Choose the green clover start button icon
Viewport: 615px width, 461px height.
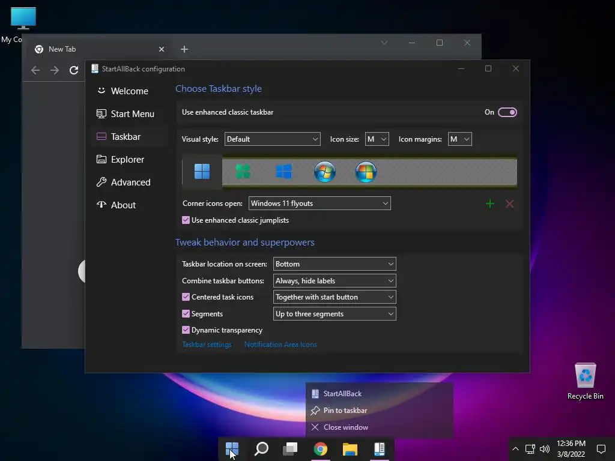click(243, 171)
